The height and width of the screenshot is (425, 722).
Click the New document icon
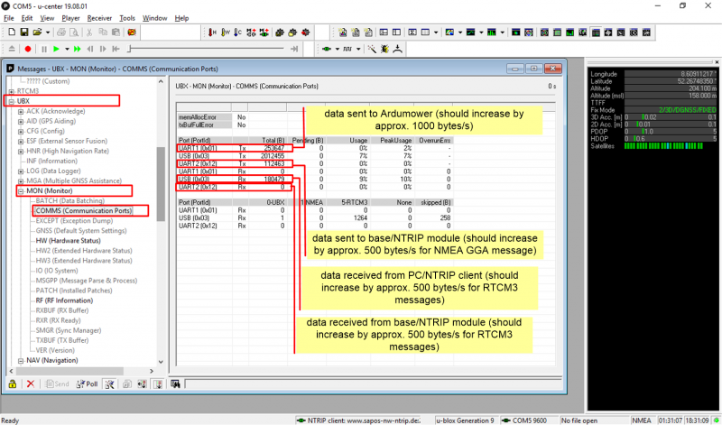coord(13,32)
